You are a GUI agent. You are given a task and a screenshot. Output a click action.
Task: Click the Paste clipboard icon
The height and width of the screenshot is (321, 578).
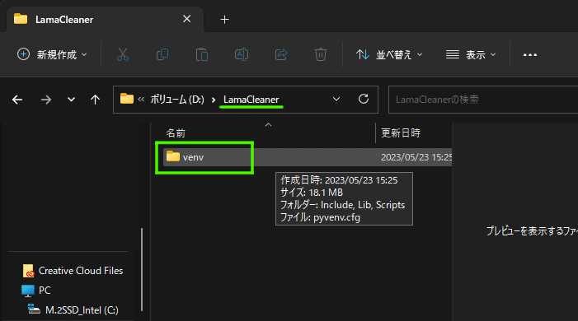(x=202, y=54)
